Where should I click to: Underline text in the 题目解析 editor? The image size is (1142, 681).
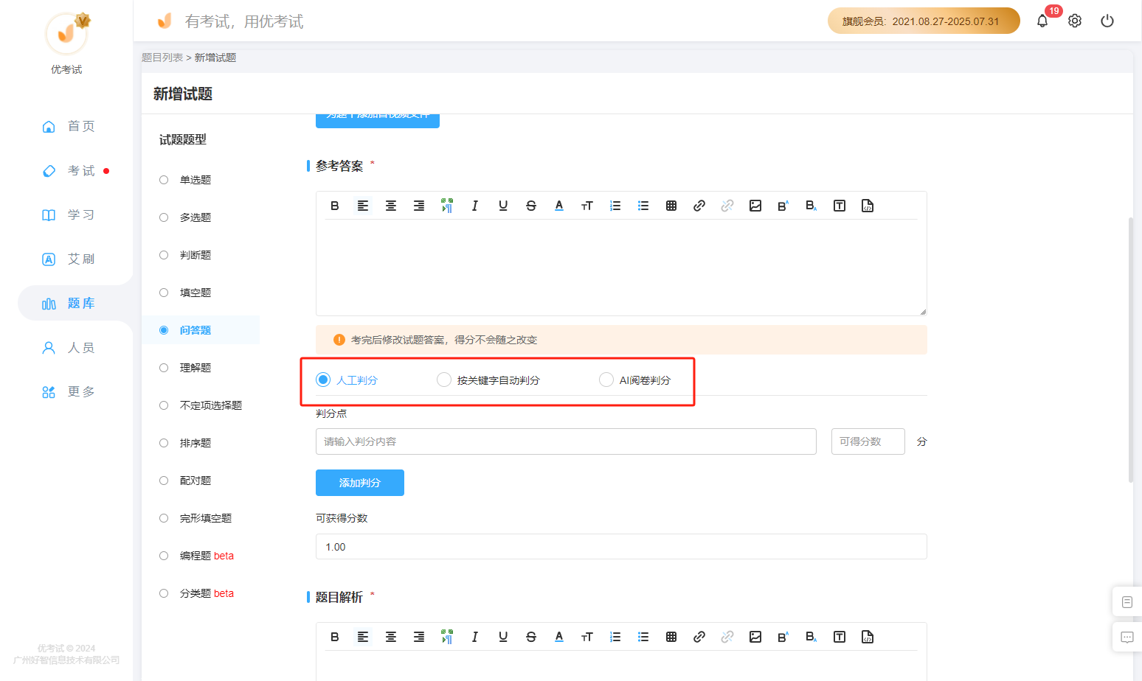(x=503, y=637)
